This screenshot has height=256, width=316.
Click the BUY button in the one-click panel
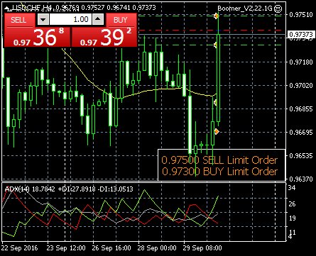point(121,20)
